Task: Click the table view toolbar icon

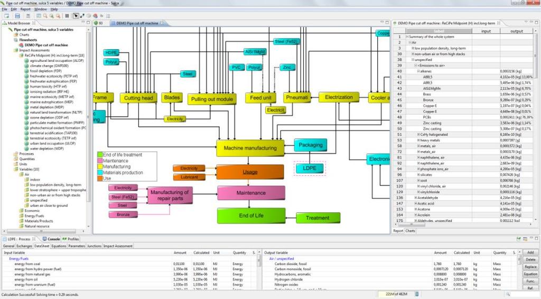Action: tap(39, 16)
